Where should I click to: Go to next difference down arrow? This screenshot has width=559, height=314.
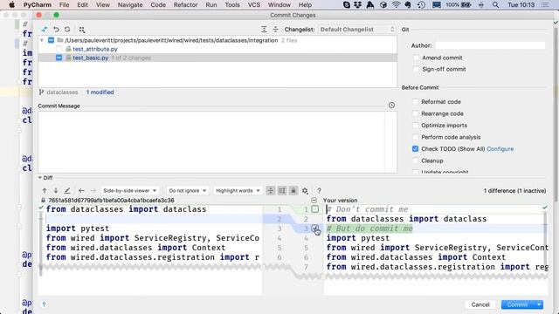(x=56, y=191)
